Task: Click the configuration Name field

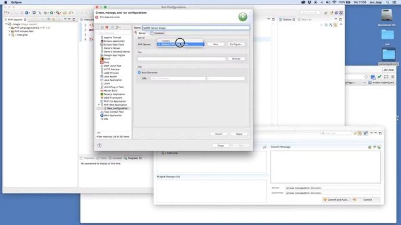Action: 196,27
